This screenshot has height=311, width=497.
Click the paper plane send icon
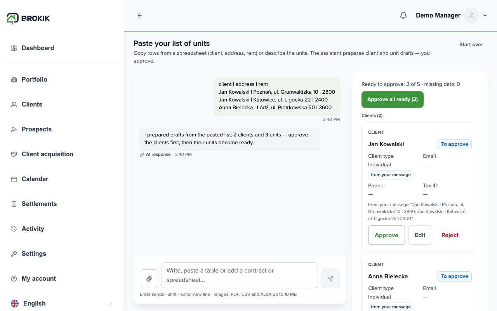click(x=330, y=279)
